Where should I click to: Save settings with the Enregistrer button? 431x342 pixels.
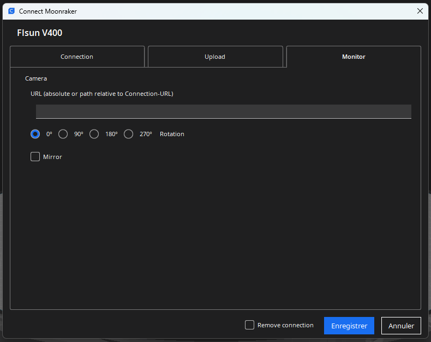pos(349,326)
